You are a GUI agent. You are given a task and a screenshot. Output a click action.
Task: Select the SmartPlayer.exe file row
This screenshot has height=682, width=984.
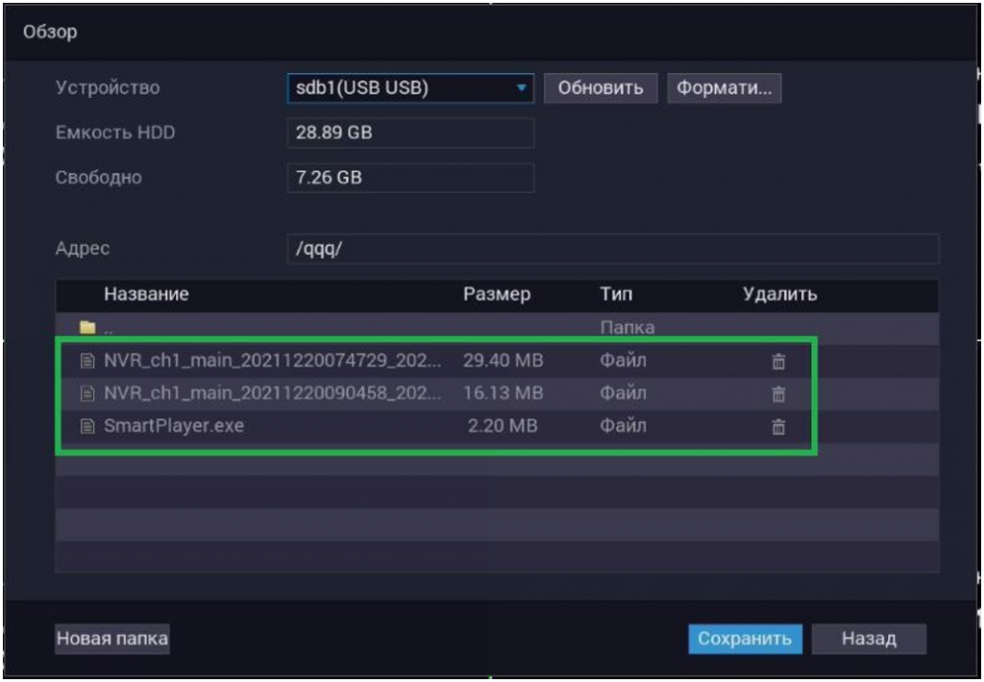(174, 426)
